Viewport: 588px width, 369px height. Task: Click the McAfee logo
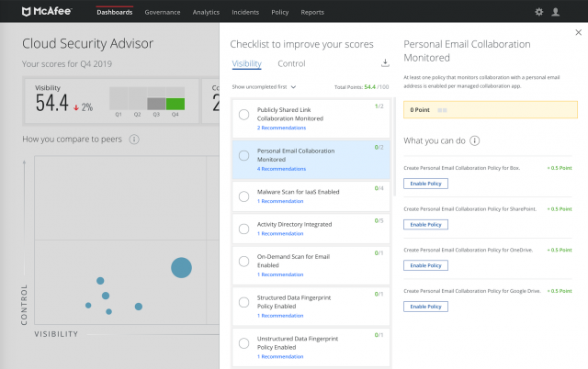47,12
